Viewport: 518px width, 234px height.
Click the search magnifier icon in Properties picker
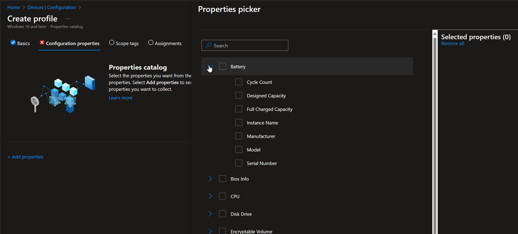pyautogui.click(x=208, y=46)
